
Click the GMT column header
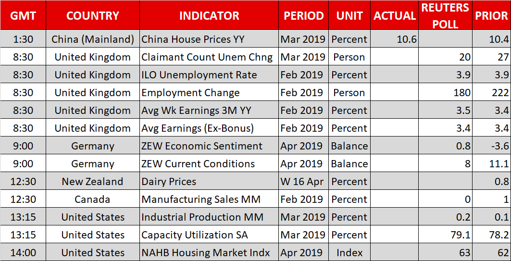23,15
